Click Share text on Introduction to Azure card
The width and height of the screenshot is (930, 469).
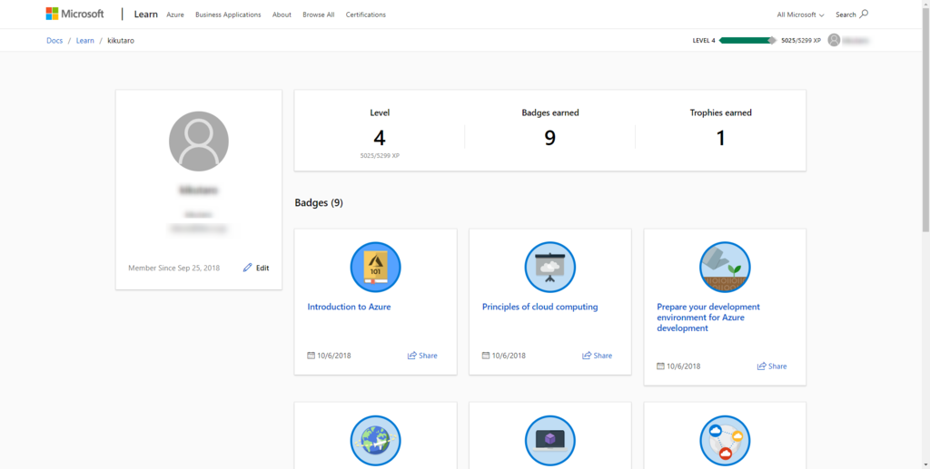tap(428, 356)
